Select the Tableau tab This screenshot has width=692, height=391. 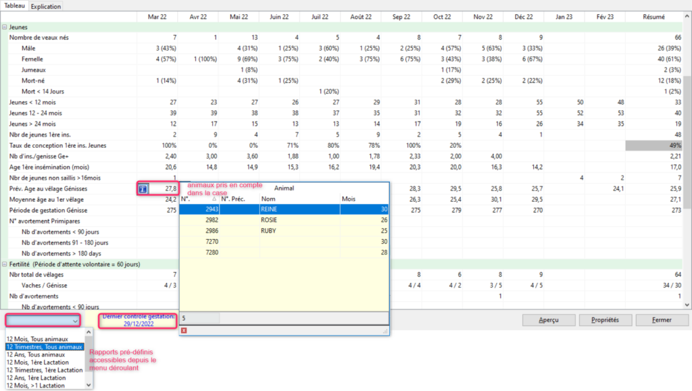pyautogui.click(x=14, y=6)
